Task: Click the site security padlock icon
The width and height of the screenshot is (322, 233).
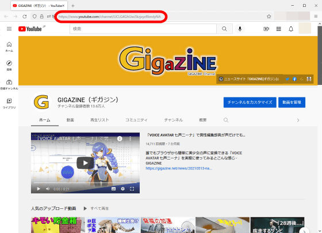Action: (41, 17)
